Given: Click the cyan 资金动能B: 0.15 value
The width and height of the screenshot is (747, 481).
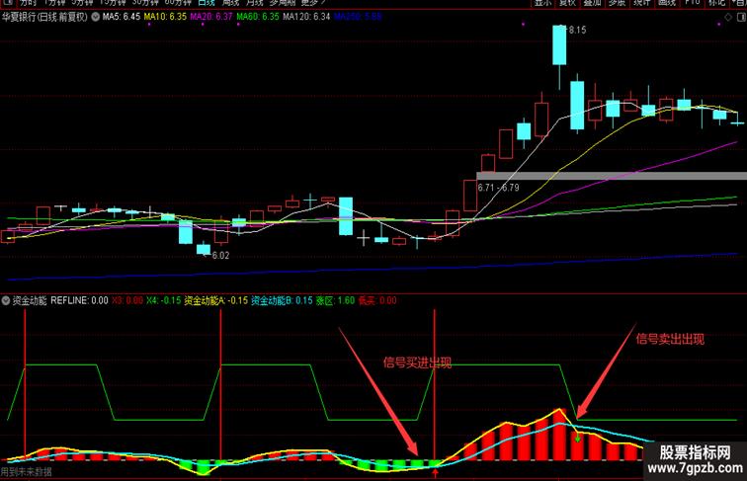Looking at the screenshot, I should (282, 301).
